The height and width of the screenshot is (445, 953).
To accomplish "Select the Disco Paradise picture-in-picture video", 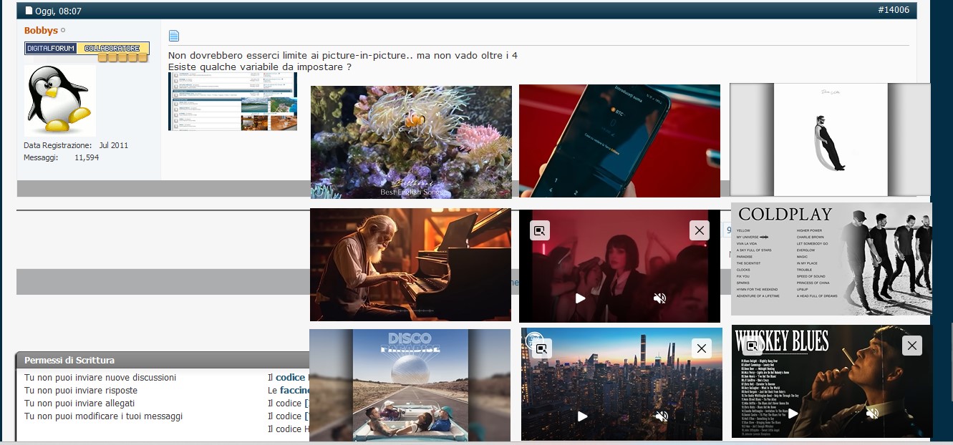I will coord(410,385).
